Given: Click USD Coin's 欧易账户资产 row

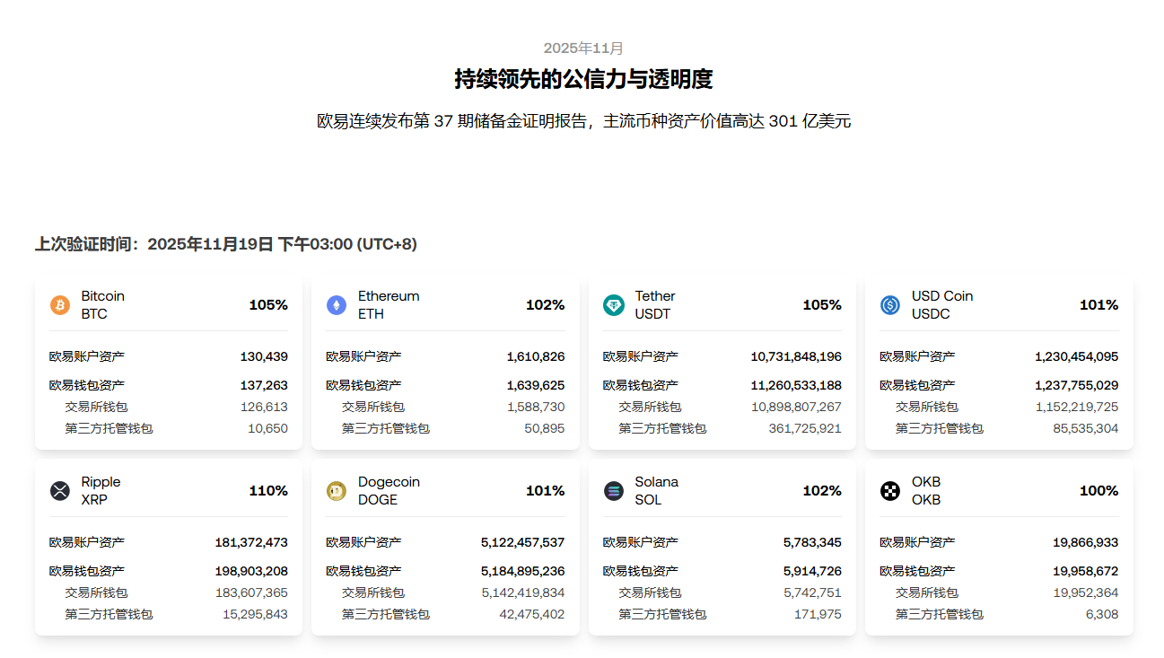Looking at the screenshot, I should click(x=998, y=356).
